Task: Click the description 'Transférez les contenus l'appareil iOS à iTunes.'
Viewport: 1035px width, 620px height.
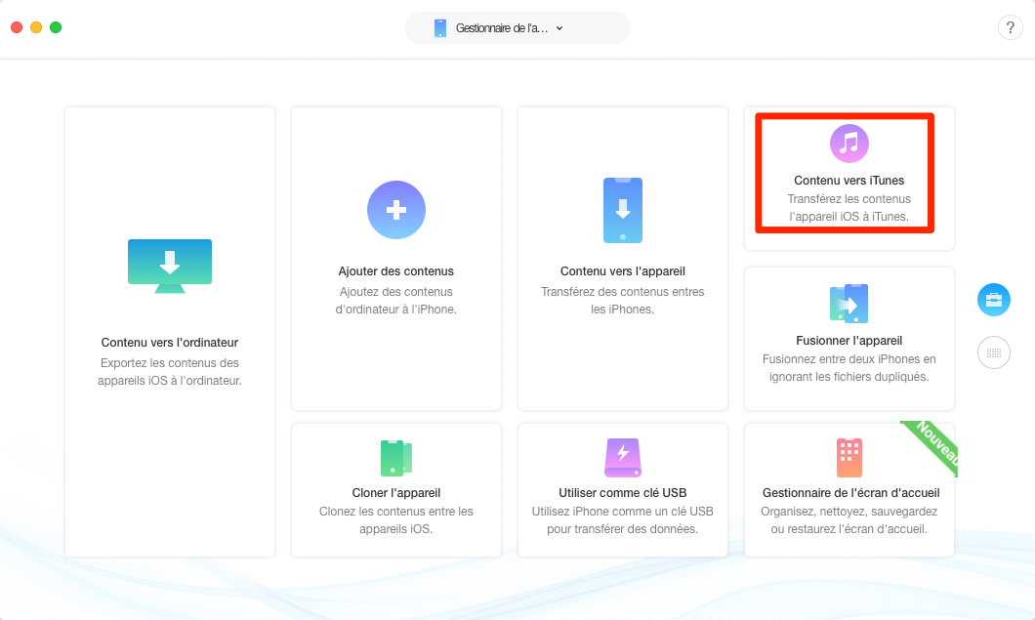Action: click(849, 207)
